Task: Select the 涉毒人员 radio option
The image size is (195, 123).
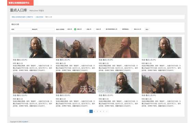Action: (85, 29)
